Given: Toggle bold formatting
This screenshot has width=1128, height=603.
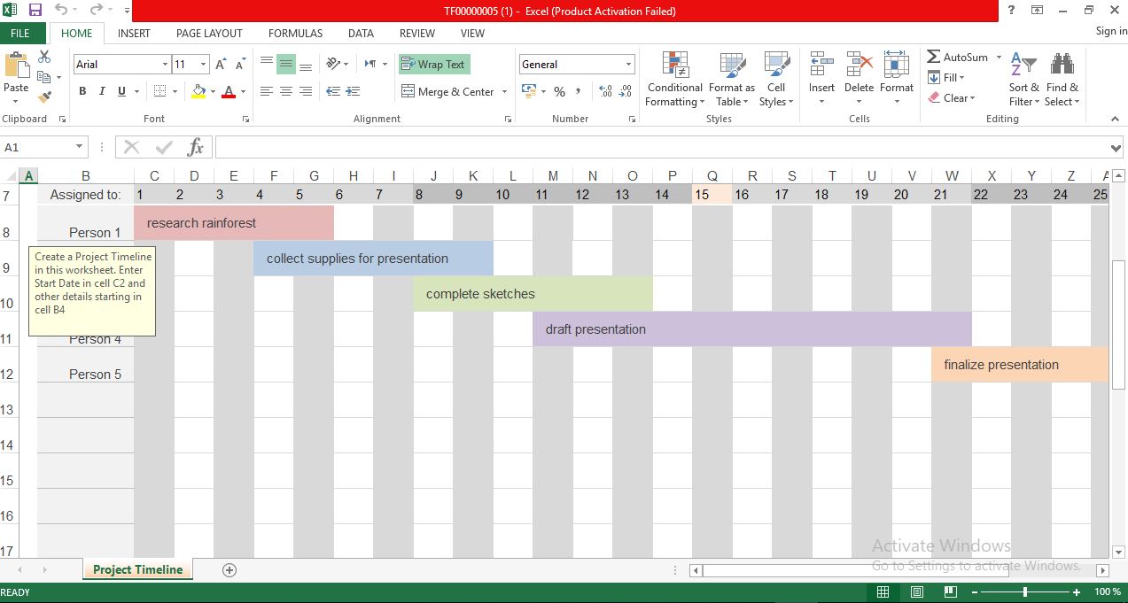Looking at the screenshot, I should pos(81,91).
